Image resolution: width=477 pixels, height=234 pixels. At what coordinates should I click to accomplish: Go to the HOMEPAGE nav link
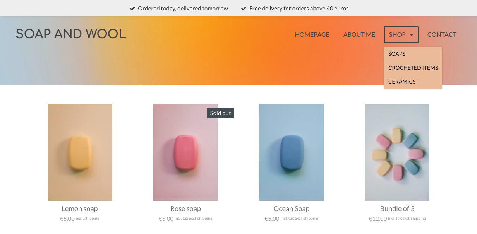click(312, 35)
